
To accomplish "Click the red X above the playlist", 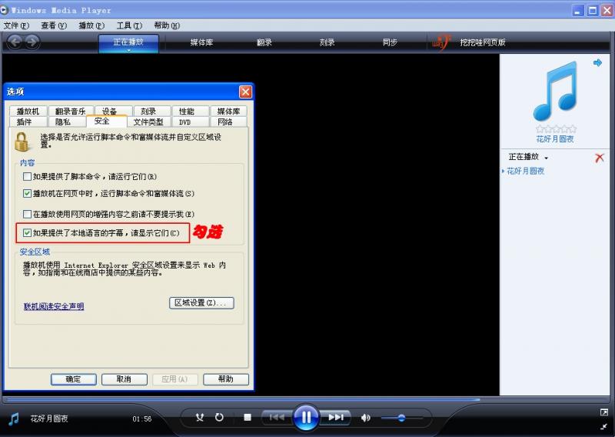I will click(600, 158).
